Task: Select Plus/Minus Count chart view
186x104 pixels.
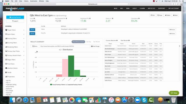Action: coord(78,42)
